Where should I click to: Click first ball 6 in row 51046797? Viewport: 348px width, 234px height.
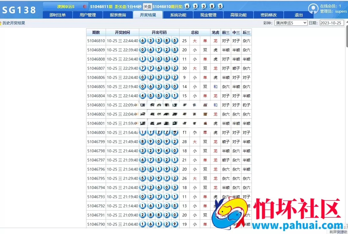click(x=143, y=160)
